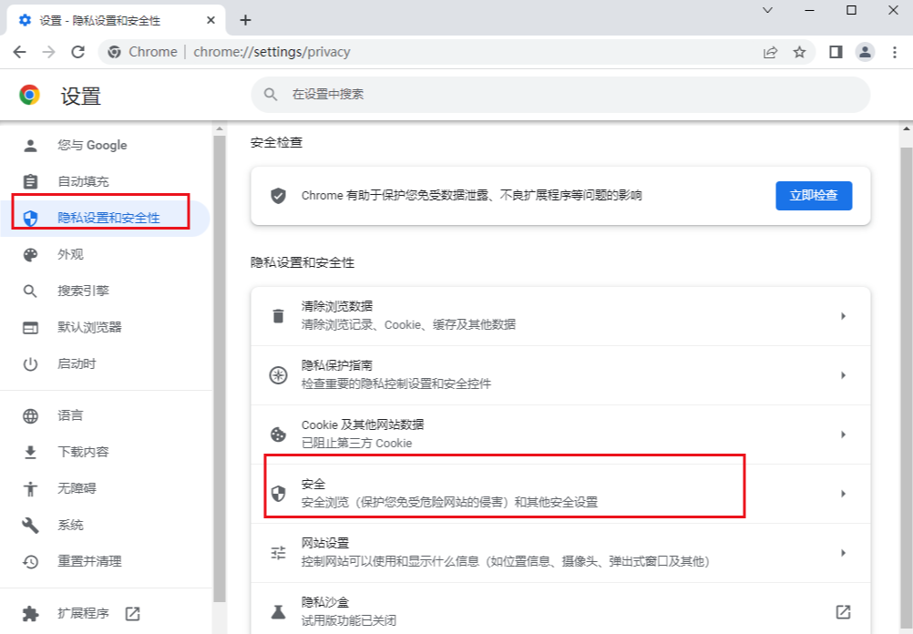Close the 设置 tab
Image resolution: width=913 pixels, height=634 pixels.
pos(210,20)
